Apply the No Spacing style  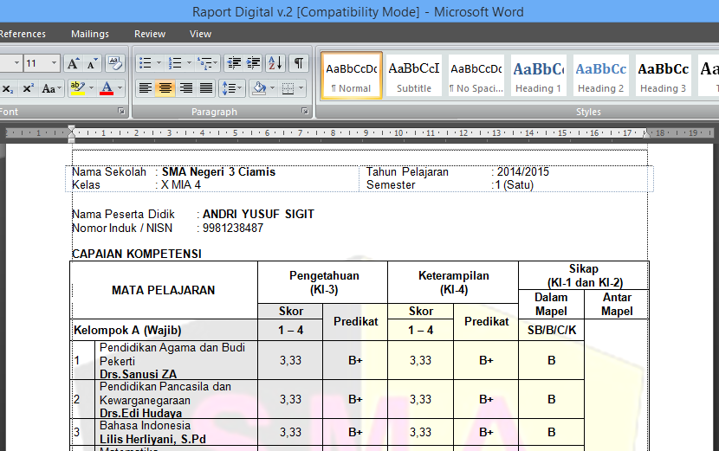[x=476, y=75]
